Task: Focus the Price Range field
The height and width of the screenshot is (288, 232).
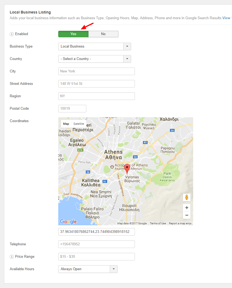Action: point(97,257)
